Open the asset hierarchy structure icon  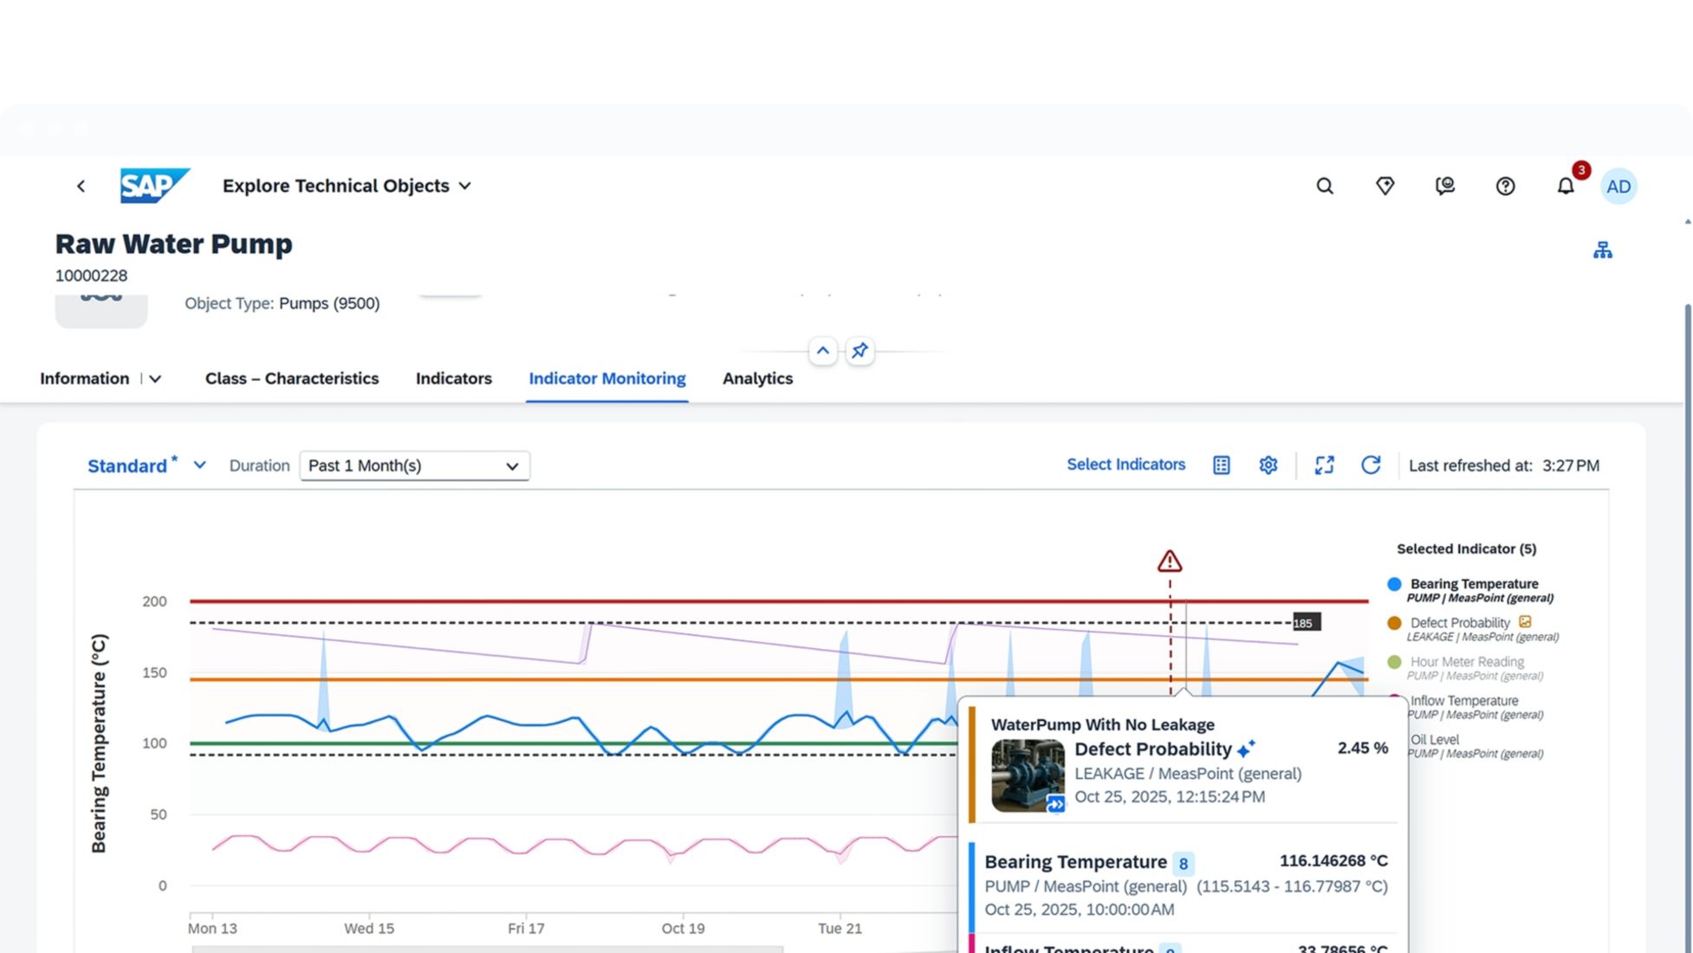[x=1602, y=250]
